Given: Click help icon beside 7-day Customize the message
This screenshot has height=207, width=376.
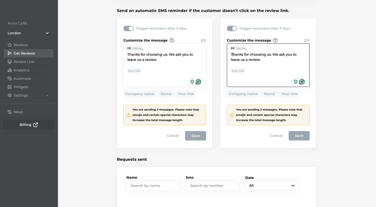Looking at the screenshot, I should (275, 40).
